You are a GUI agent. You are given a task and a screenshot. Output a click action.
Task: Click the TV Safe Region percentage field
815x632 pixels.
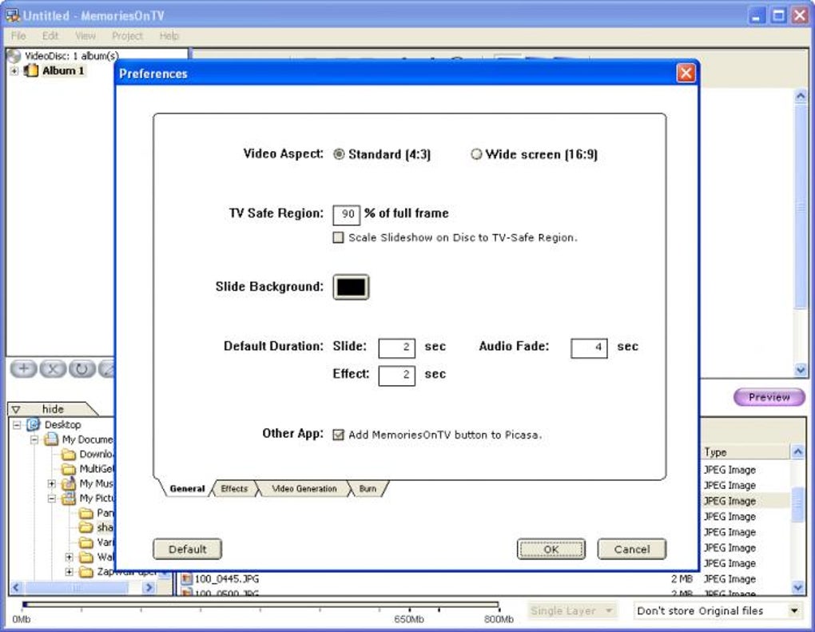click(x=346, y=214)
